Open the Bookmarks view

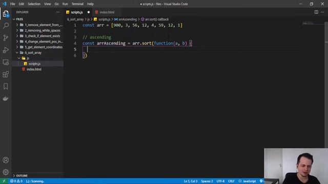click(6, 86)
